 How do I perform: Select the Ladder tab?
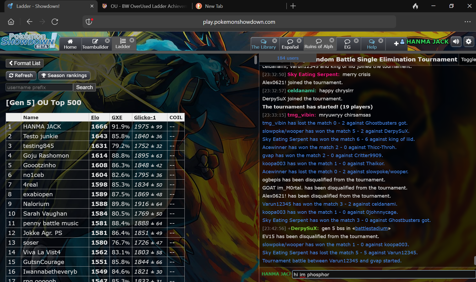click(123, 44)
